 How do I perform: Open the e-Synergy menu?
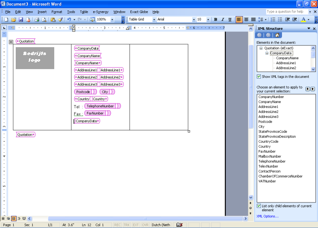point(101,12)
